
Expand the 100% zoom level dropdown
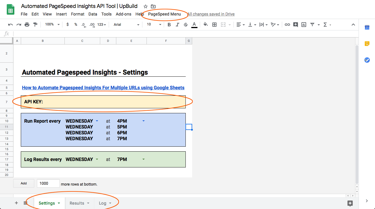pyautogui.click(x=52, y=25)
